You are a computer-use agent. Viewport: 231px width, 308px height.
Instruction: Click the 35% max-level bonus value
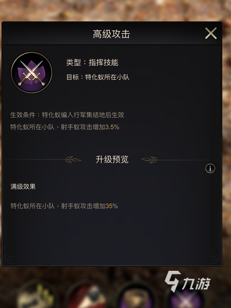pyautogui.click(x=112, y=206)
